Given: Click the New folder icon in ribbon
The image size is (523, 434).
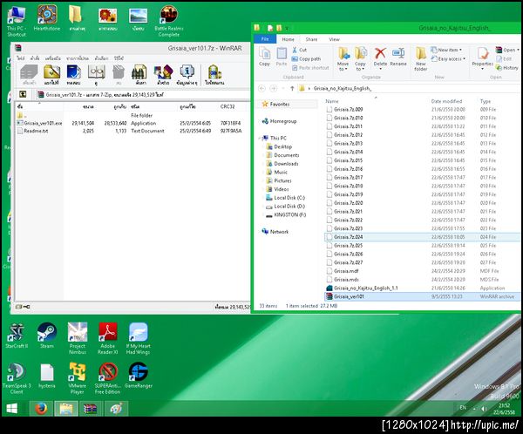Looking at the screenshot, I should [x=421, y=58].
